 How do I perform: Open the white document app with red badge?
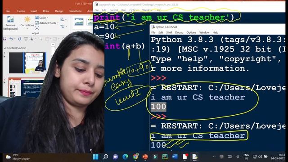185,157
